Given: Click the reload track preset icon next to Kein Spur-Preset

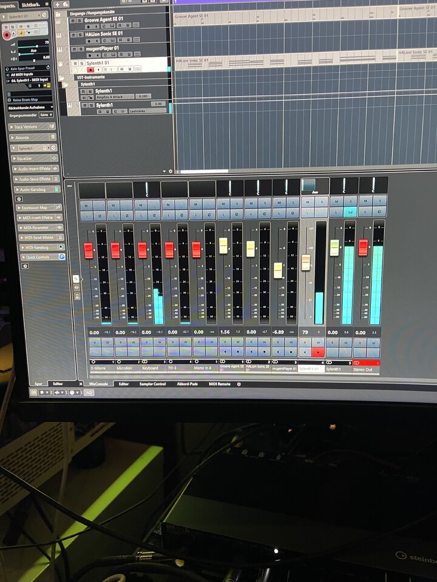Looking at the screenshot, I should click(x=48, y=68).
